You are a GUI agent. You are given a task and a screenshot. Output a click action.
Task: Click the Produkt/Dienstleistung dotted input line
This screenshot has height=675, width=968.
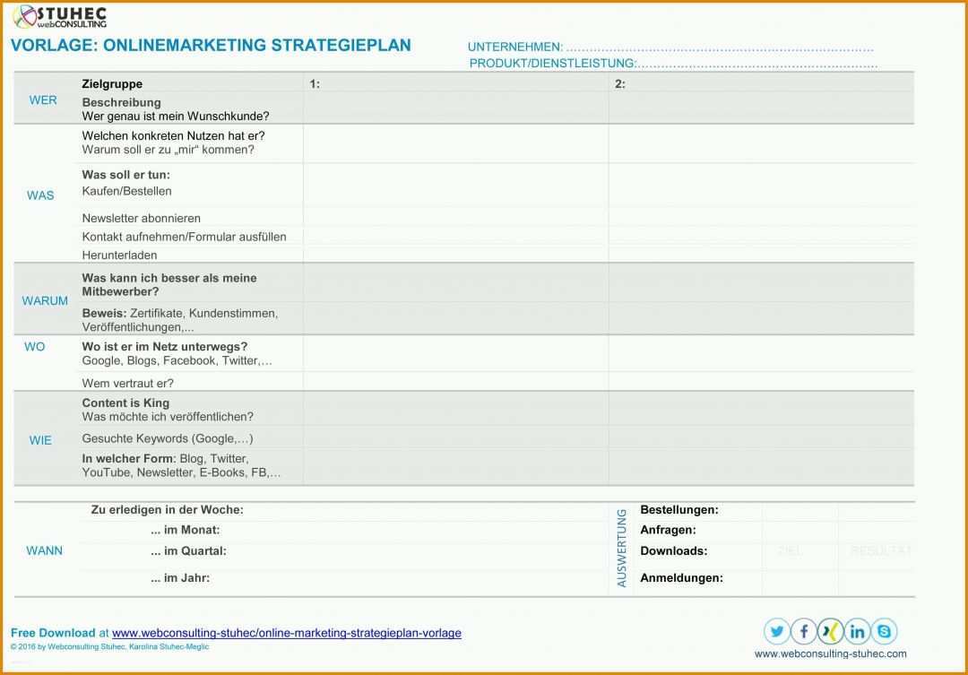coord(756,65)
